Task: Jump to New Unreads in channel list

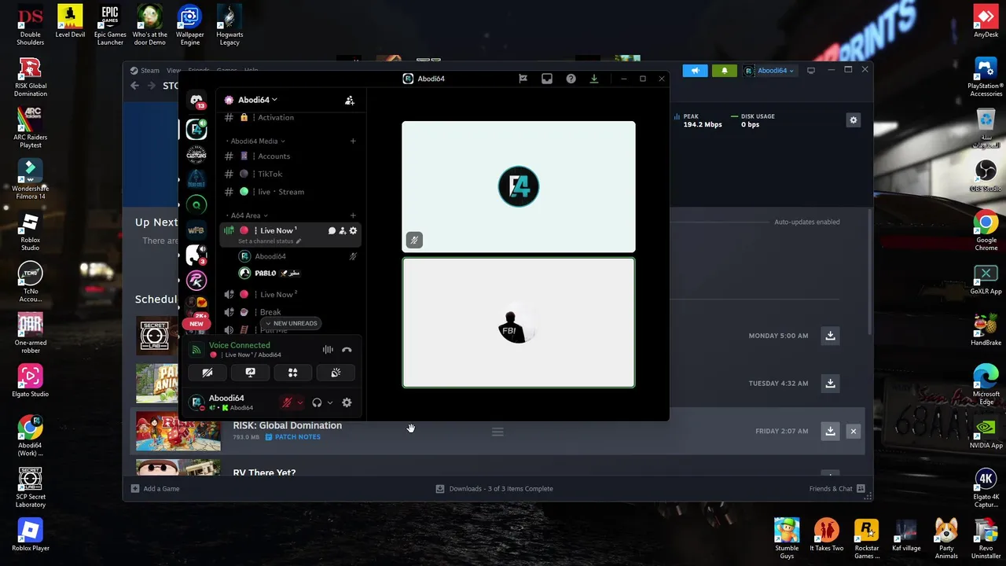Action: [292, 323]
